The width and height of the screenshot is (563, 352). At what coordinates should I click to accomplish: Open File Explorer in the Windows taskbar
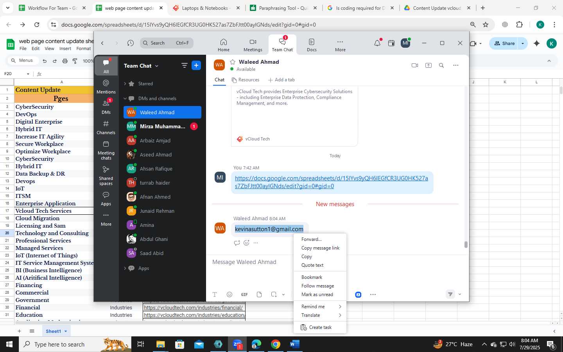coord(161,345)
